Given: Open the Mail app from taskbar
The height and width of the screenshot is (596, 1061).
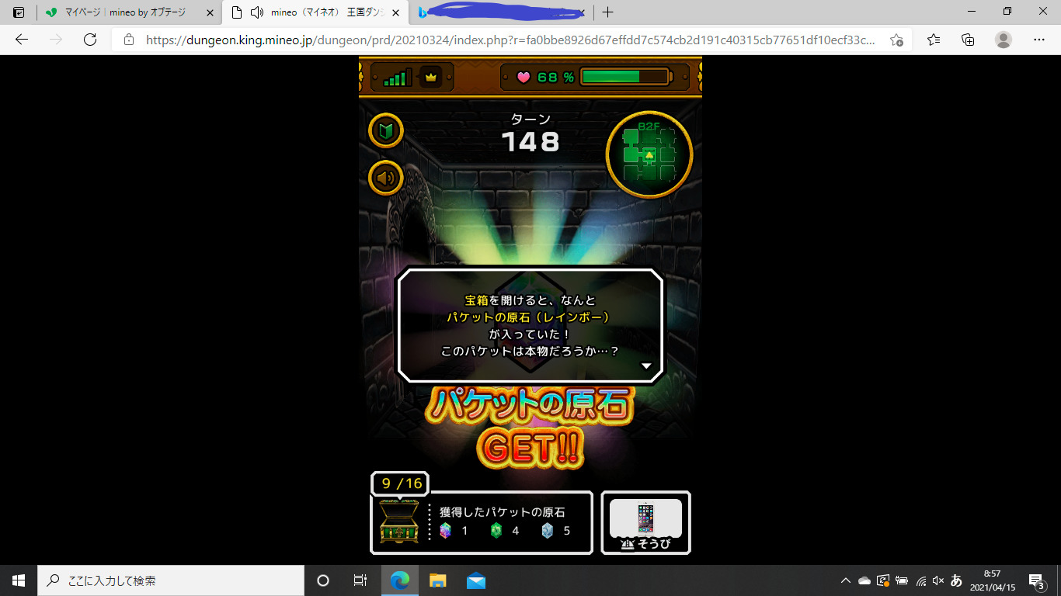Looking at the screenshot, I should tap(476, 580).
